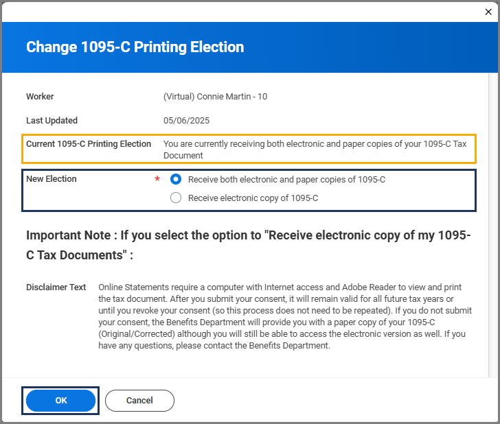Image resolution: width=500 pixels, height=424 pixels.
Task: Cancel the printing election change
Action: click(x=139, y=401)
